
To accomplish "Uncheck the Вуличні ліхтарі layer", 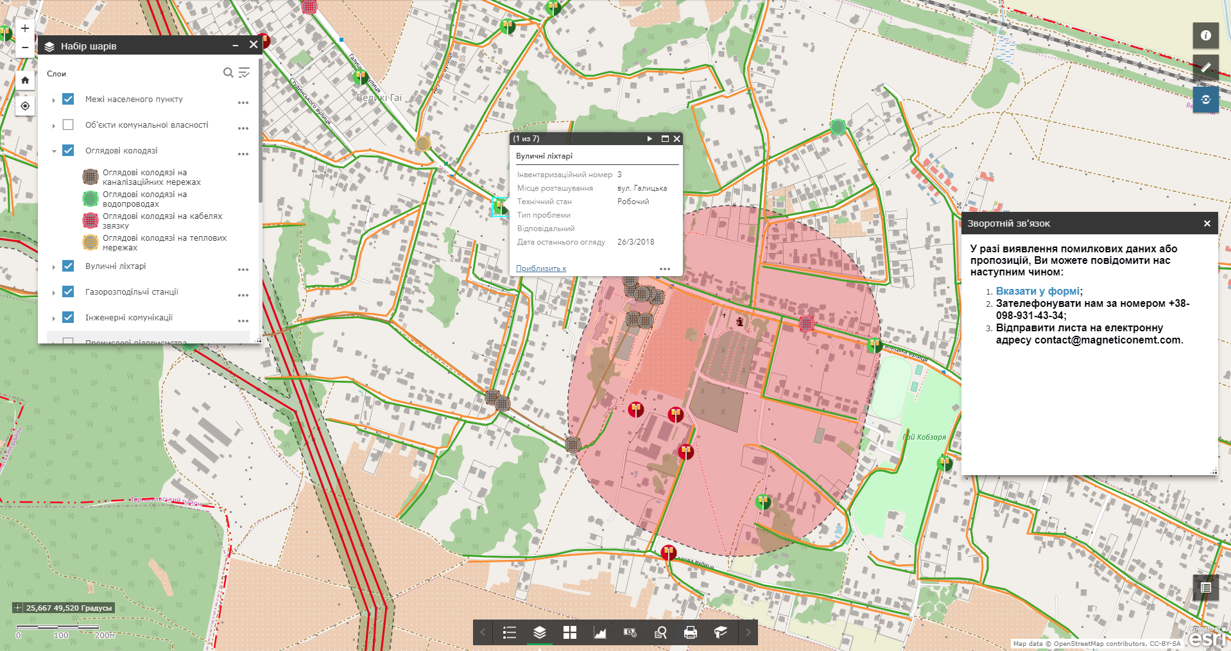I will 68,266.
